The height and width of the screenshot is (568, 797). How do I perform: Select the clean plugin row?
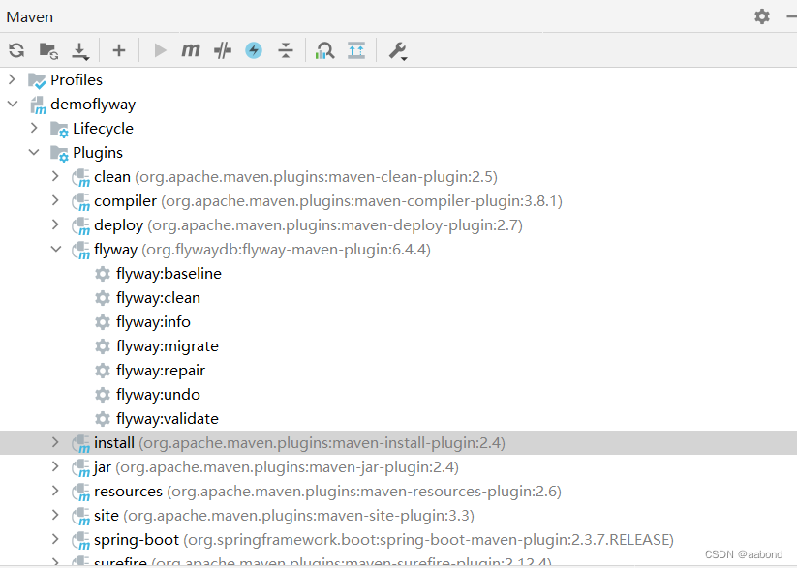(399, 176)
